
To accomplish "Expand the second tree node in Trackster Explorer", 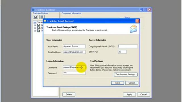I will pyautogui.click(x=35, y=28).
